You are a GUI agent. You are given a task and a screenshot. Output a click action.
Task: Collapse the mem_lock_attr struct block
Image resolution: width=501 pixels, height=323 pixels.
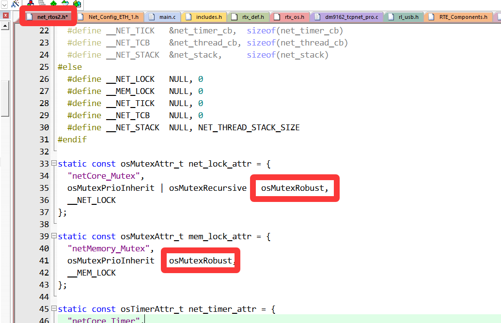click(54, 236)
